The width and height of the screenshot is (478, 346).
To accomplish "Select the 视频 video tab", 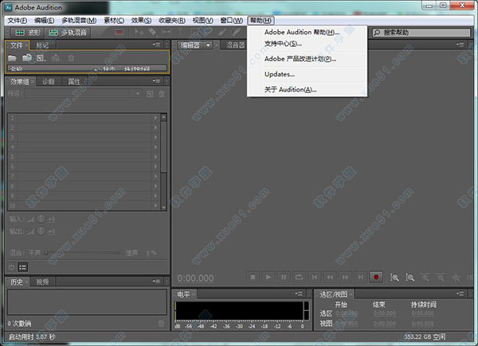I will tap(42, 282).
